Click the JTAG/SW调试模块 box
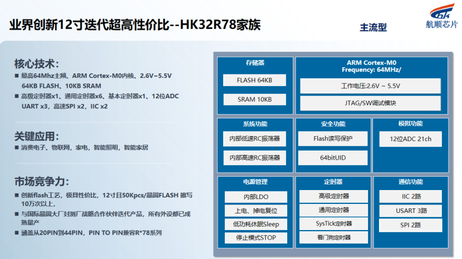The width and height of the screenshot is (462, 259). coord(371,103)
